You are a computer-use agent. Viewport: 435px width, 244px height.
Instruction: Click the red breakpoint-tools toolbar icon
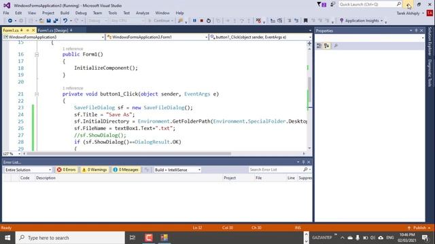(258, 21)
